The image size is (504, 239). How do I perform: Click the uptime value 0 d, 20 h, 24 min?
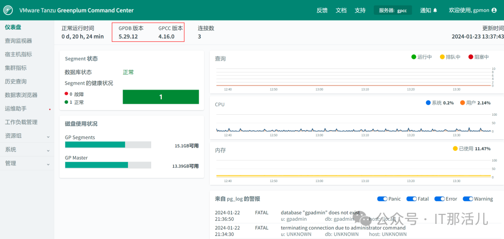(x=83, y=36)
